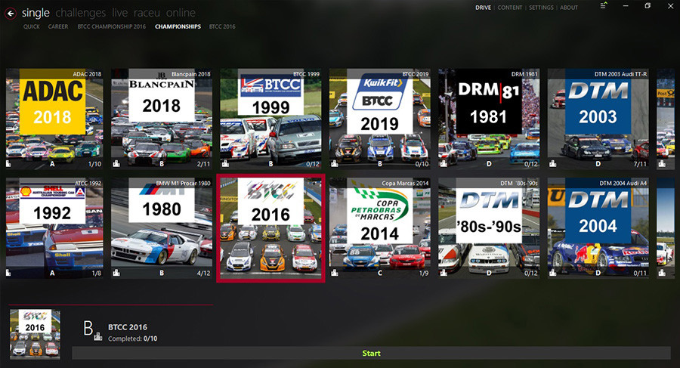The image size is (680, 368).
Task: Open the challenges section
Action: (x=81, y=13)
